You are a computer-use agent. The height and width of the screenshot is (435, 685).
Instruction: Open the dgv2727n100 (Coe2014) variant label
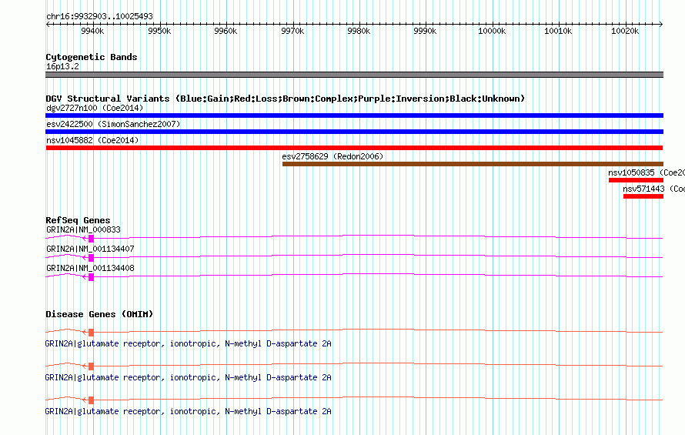pos(95,108)
